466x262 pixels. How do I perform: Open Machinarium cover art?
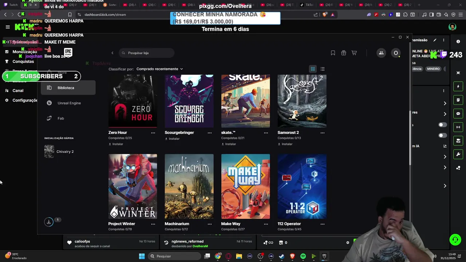coord(189,186)
